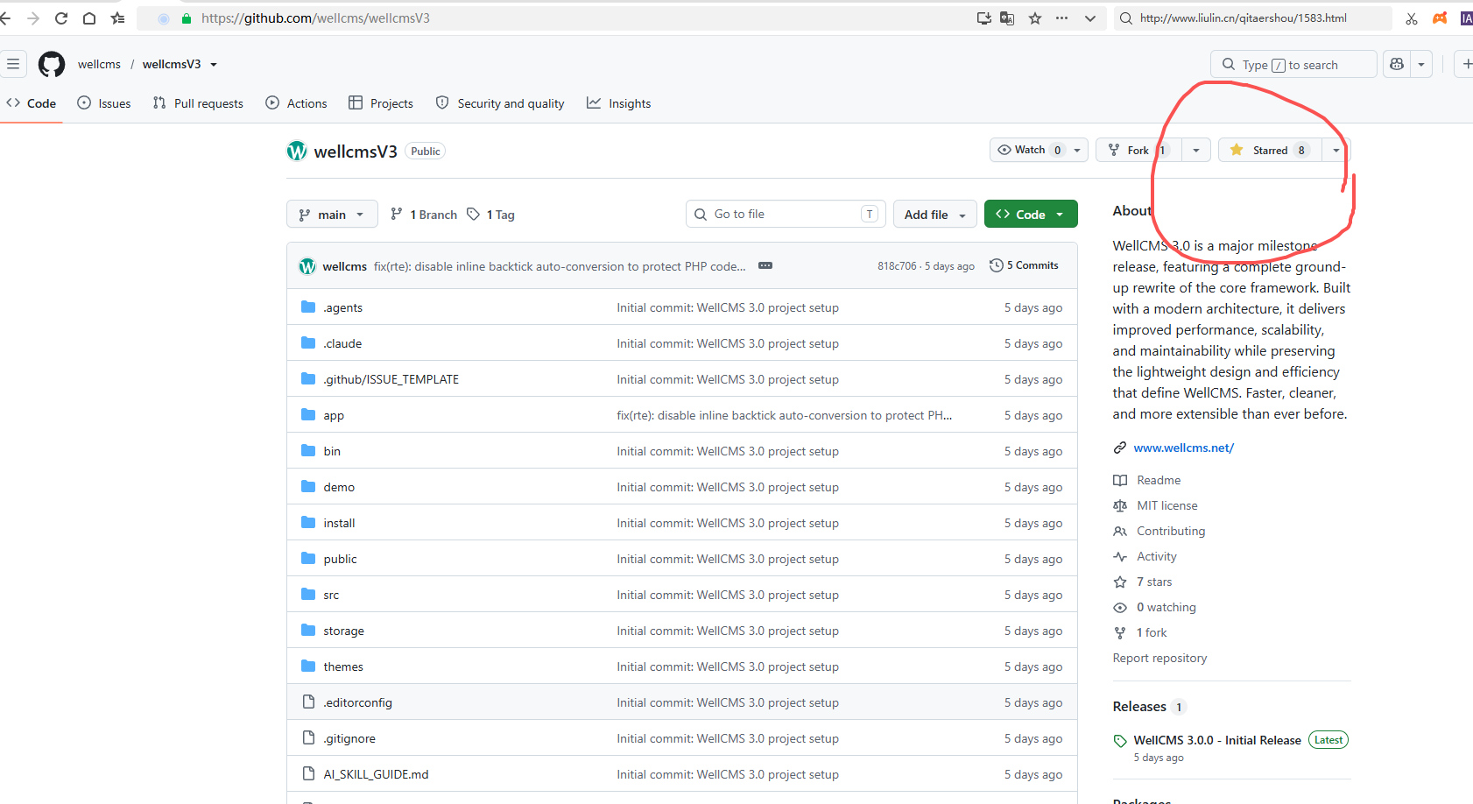Reload the page with browser refresh icon
This screenshot has width=1473, height=804.
pyautogui.click(x=61, y=18)
